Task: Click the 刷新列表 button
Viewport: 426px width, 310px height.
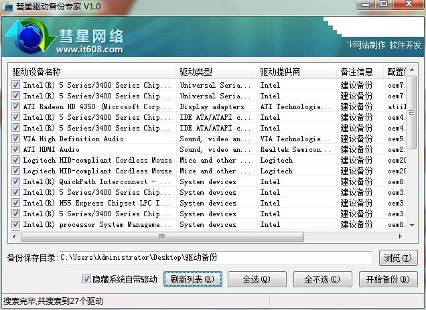Action: click(192, 279)
